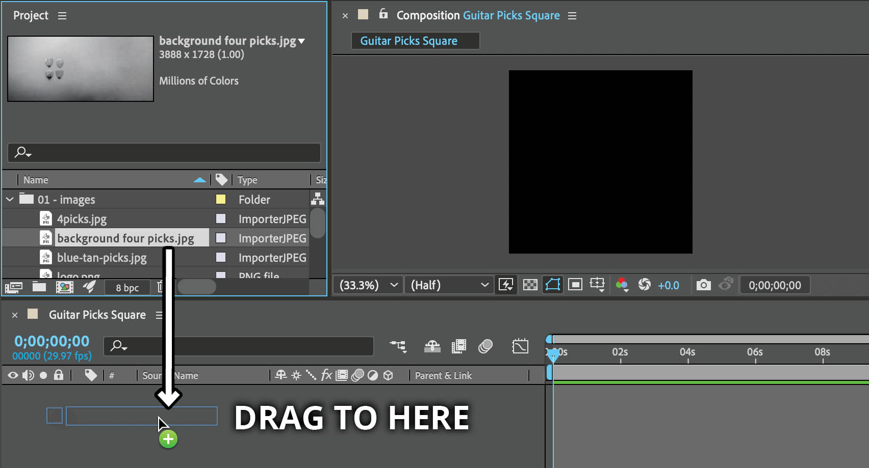Click the Frame Blending icon above the timeline
Screen dimensions: 869x468
pos(458,346)
